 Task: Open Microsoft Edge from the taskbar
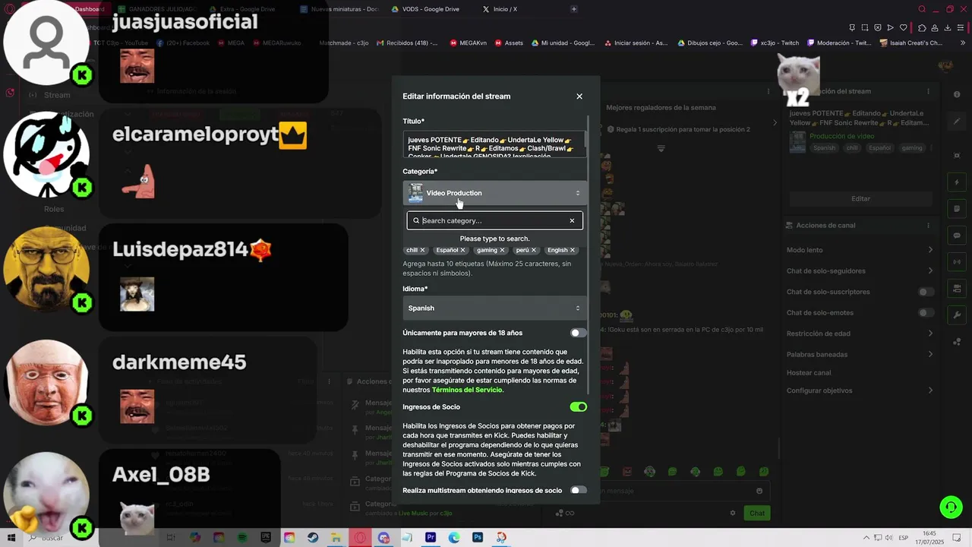pos(454,537)
